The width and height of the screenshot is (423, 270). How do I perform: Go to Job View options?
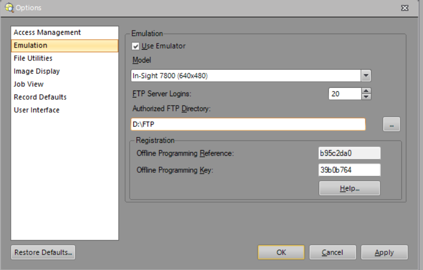65,84
